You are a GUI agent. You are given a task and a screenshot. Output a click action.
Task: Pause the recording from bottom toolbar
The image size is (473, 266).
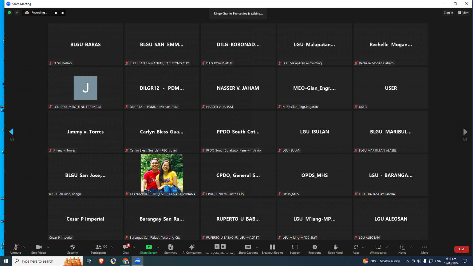point(217,247)
